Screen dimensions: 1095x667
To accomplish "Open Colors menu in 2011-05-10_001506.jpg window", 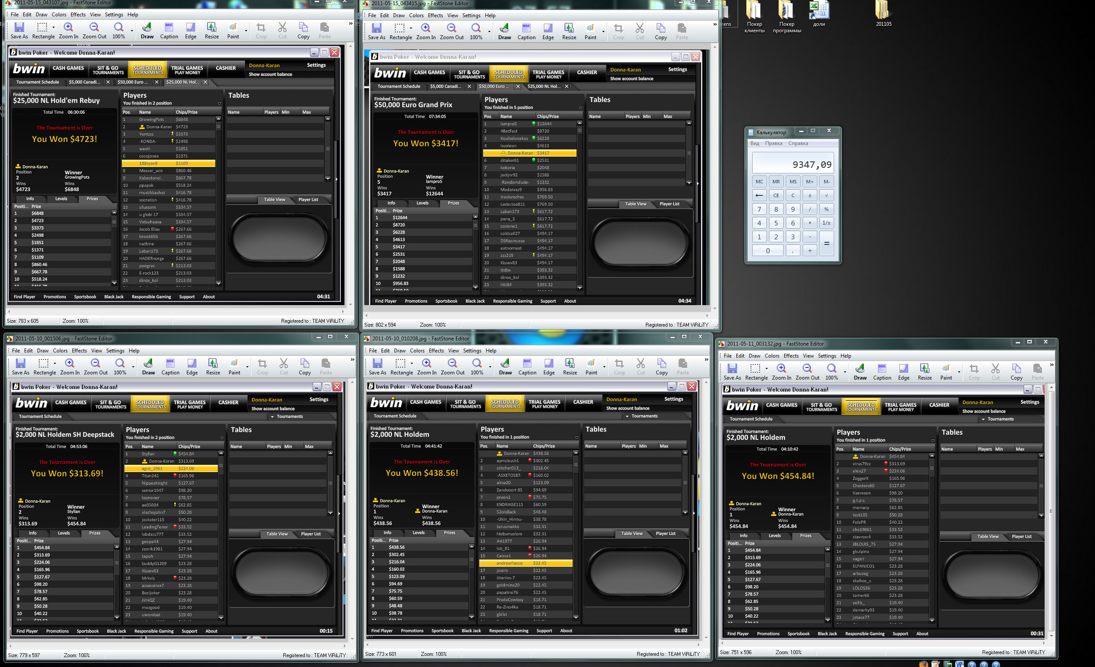I will click(60, 351).
